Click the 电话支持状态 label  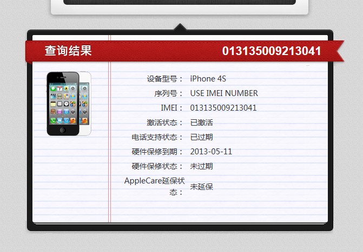(x=157, y=137)
